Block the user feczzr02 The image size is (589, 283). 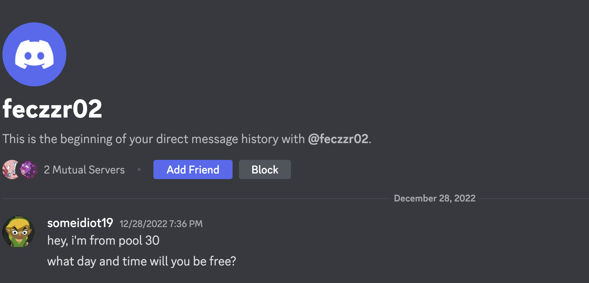265,169
